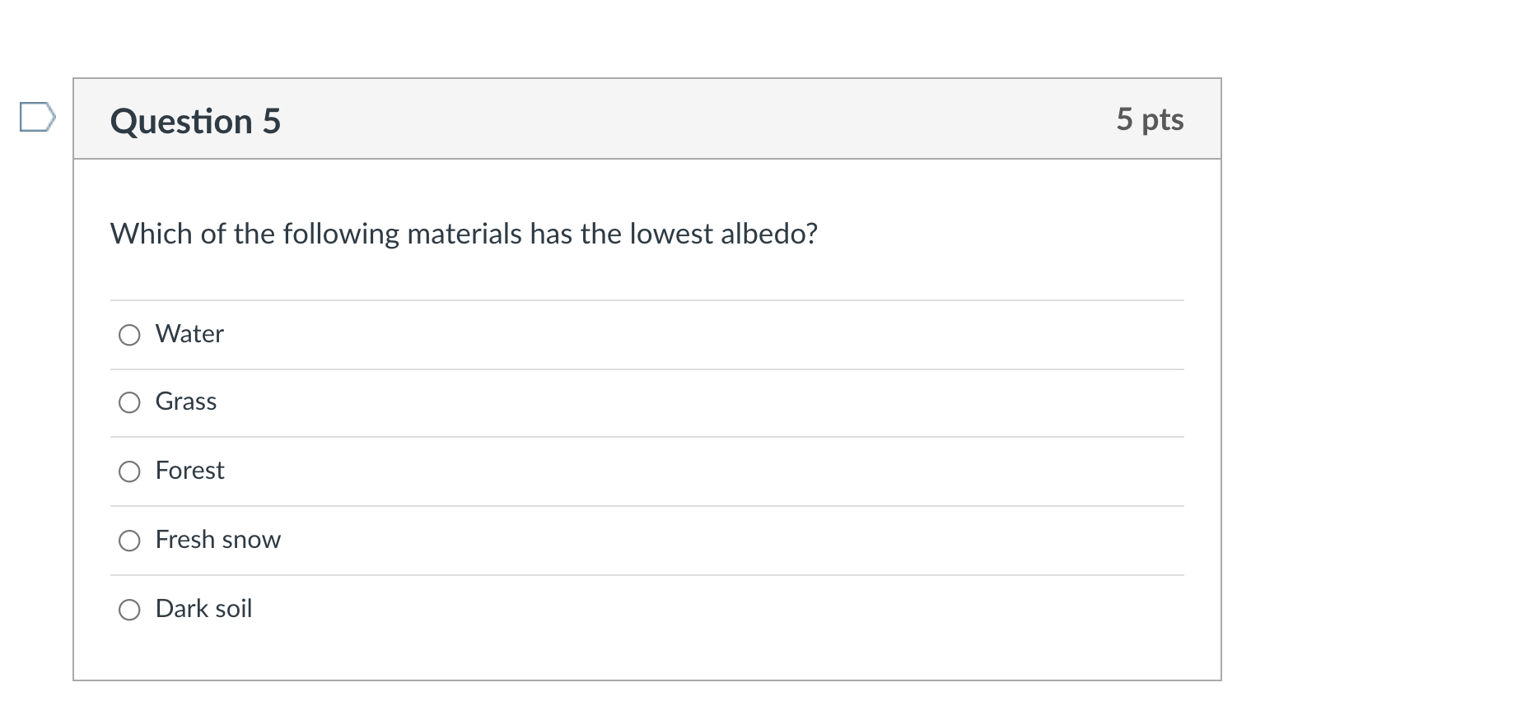1517x701 pixels.
Task: Click the Dark soil answer row
Action: [x=203, y=610]
